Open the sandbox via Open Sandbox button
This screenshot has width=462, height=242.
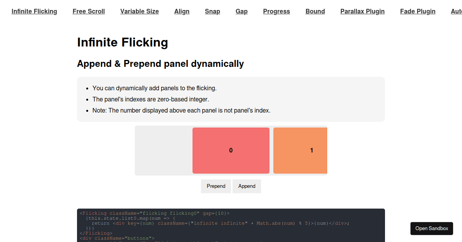tap(432, 228)
